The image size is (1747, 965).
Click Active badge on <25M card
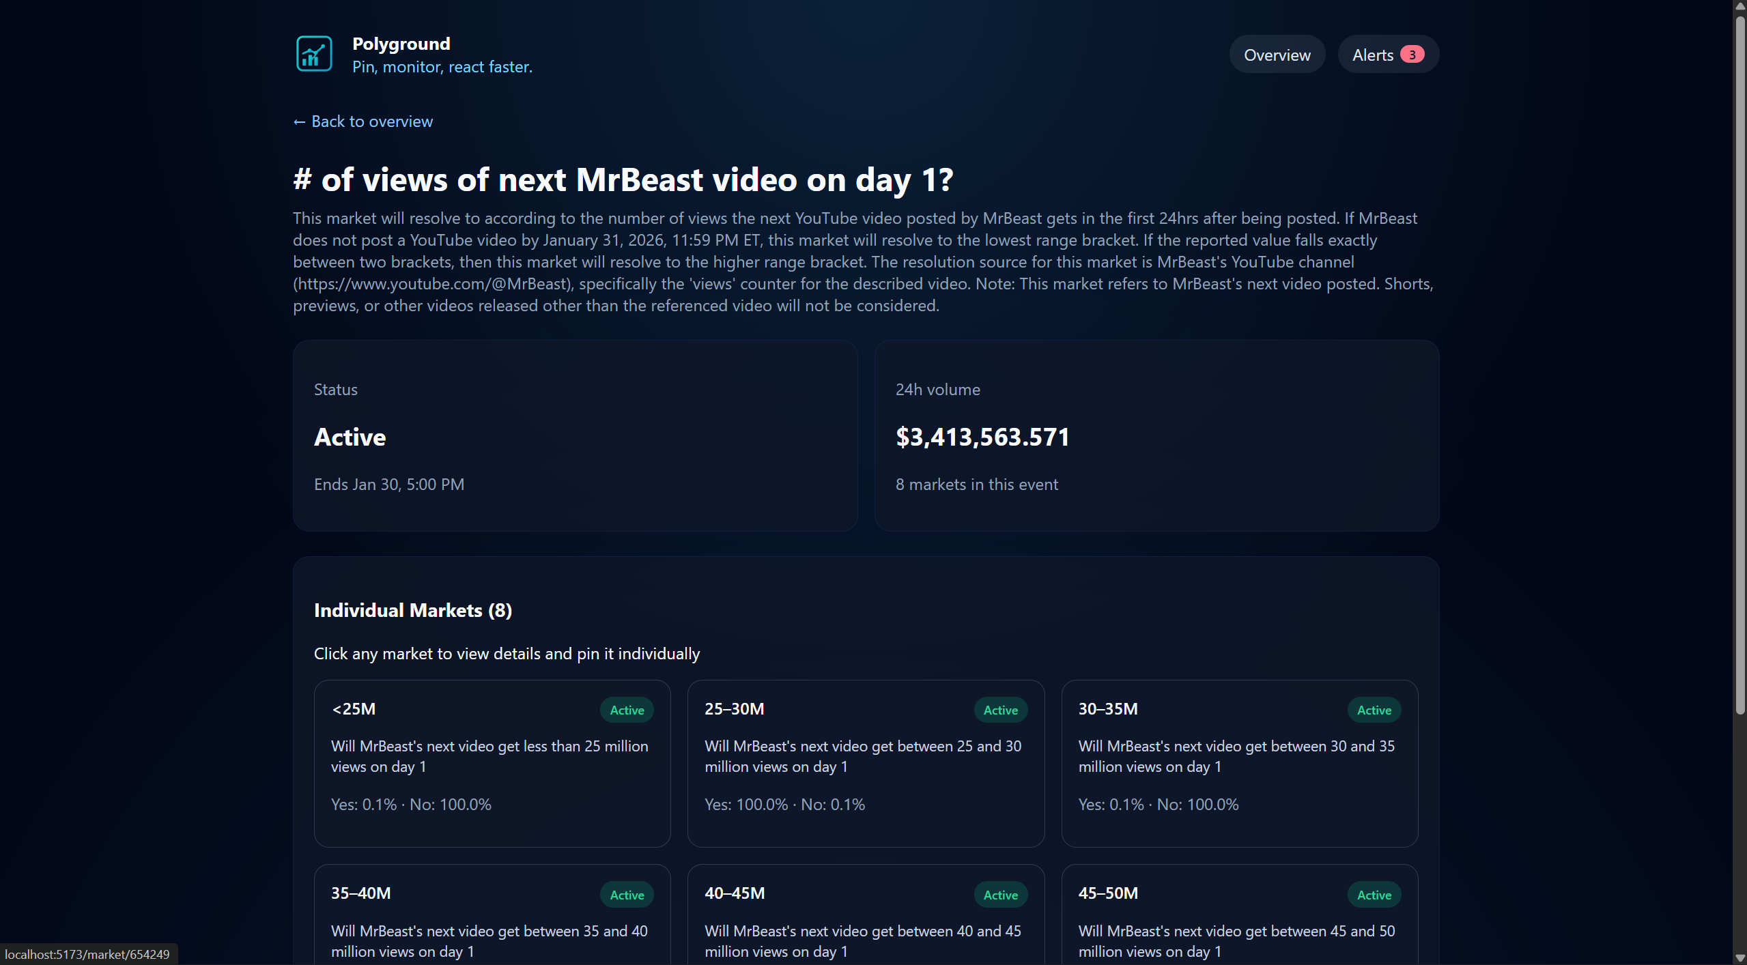(626, 710)
